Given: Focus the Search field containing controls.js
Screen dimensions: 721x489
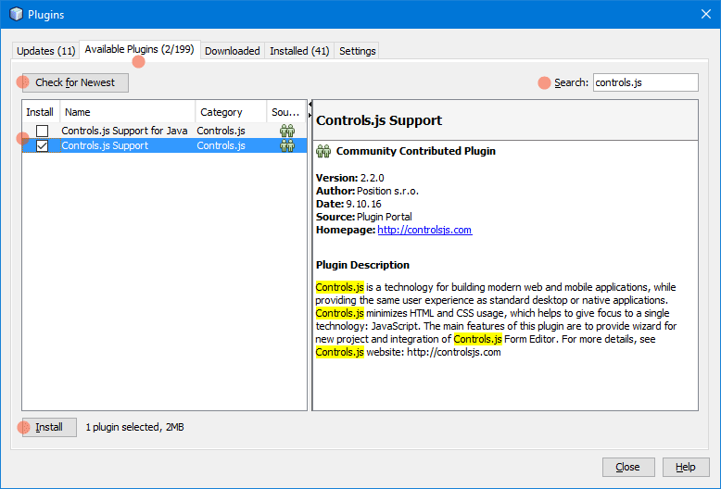Looking at the screenshot, I should (646, 82).
